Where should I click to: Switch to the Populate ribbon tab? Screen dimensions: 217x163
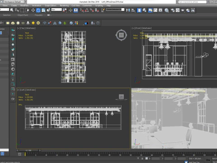coord(38,15)
